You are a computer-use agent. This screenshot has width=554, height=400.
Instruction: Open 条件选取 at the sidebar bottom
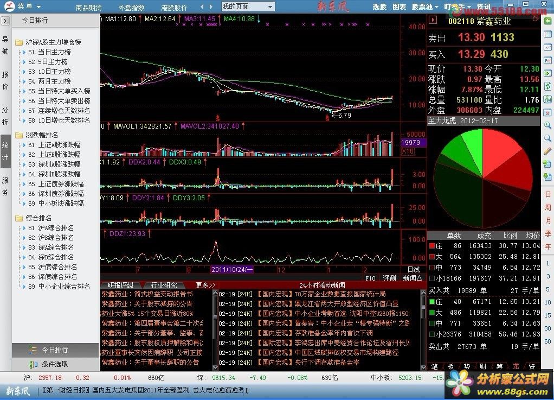click(x=55, y=364)
